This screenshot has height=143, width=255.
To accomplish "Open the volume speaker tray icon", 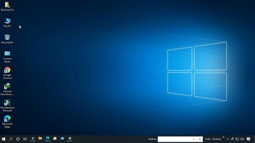I will (242, 139).
